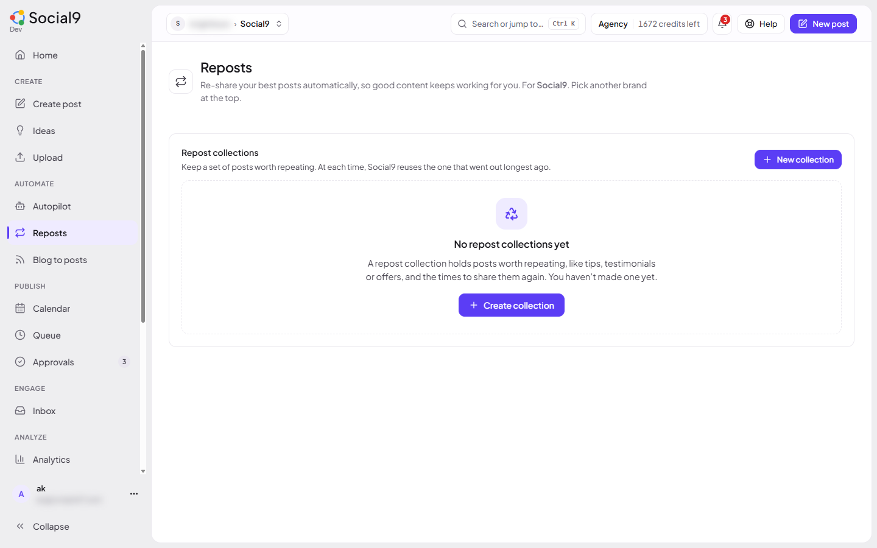
Task: Open Approvals with 3 pending
Action: pos(73,362)
